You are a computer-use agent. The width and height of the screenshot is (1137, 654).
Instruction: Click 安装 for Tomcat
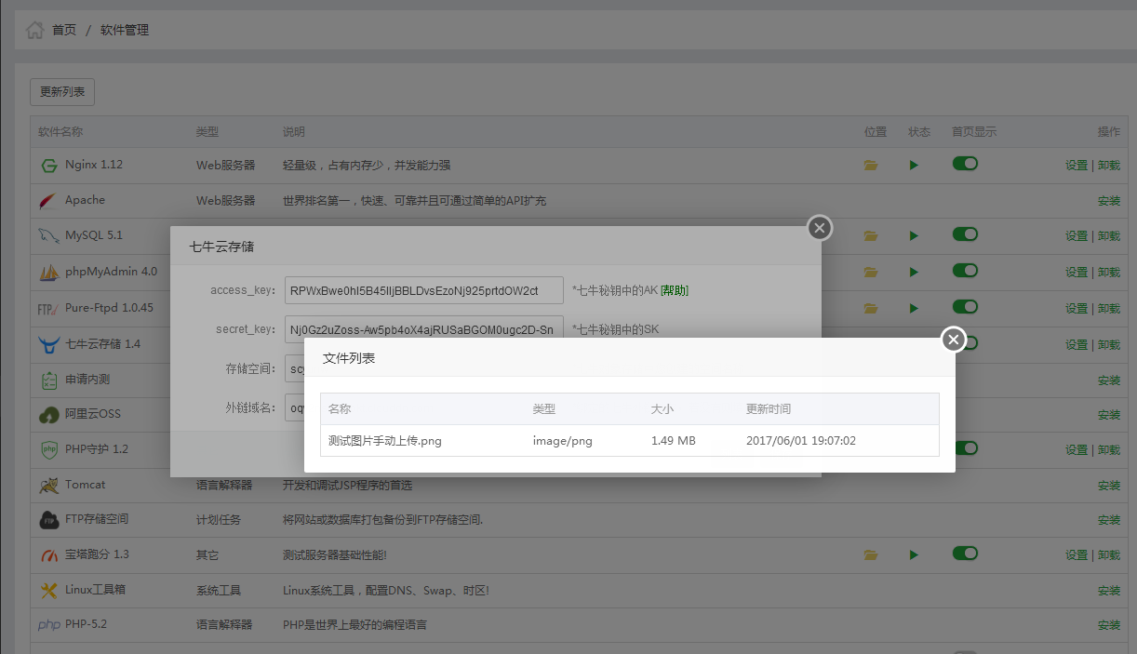coord(1109,486)
